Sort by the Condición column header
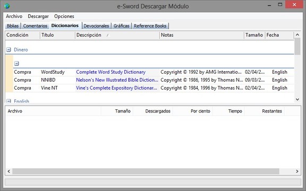 coord(23,35)
